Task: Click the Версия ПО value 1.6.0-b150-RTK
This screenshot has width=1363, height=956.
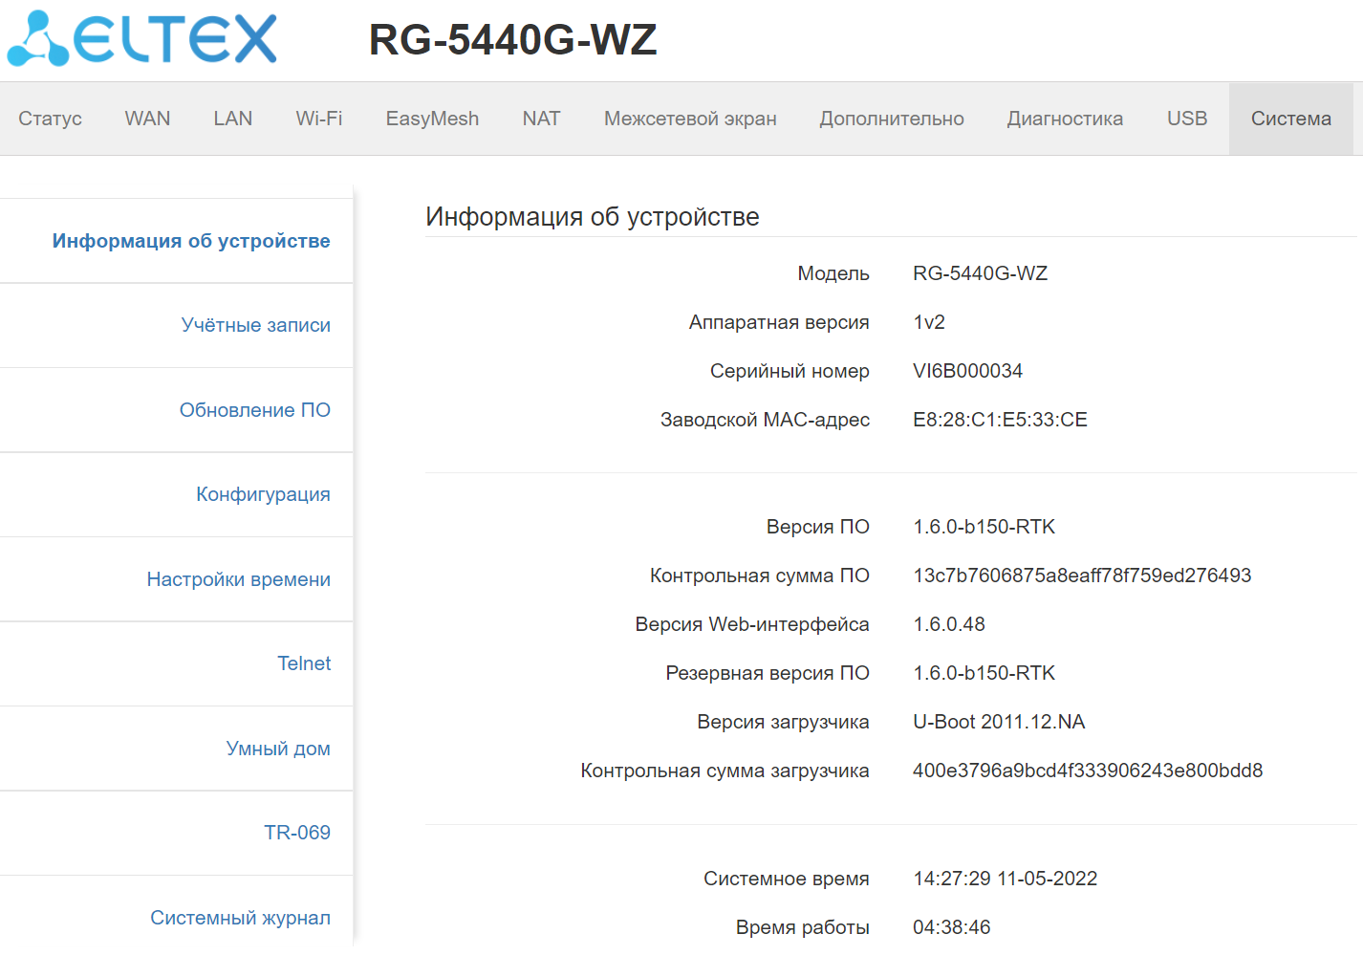Action: click(984, 527)
